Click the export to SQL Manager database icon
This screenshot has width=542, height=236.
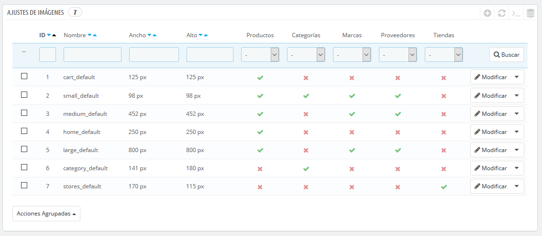530,13
